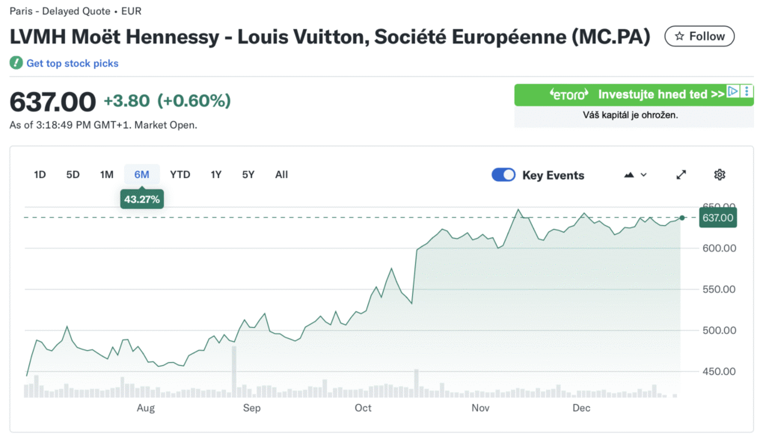Click the tall volume bar near Sep
Screen dimensions: 766x440
pos(234,372)
